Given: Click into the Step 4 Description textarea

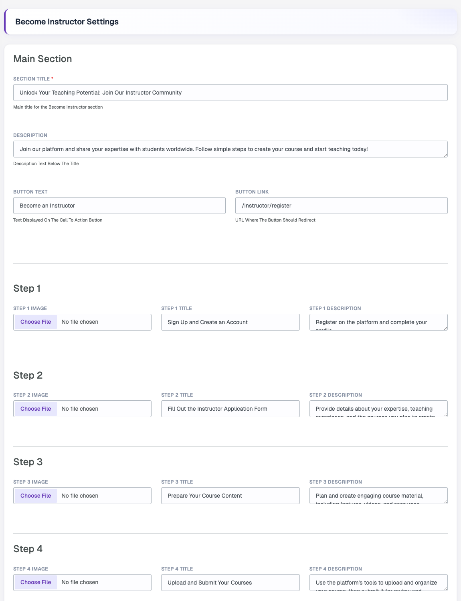Looking at the screenshot, I should point(378,583).
